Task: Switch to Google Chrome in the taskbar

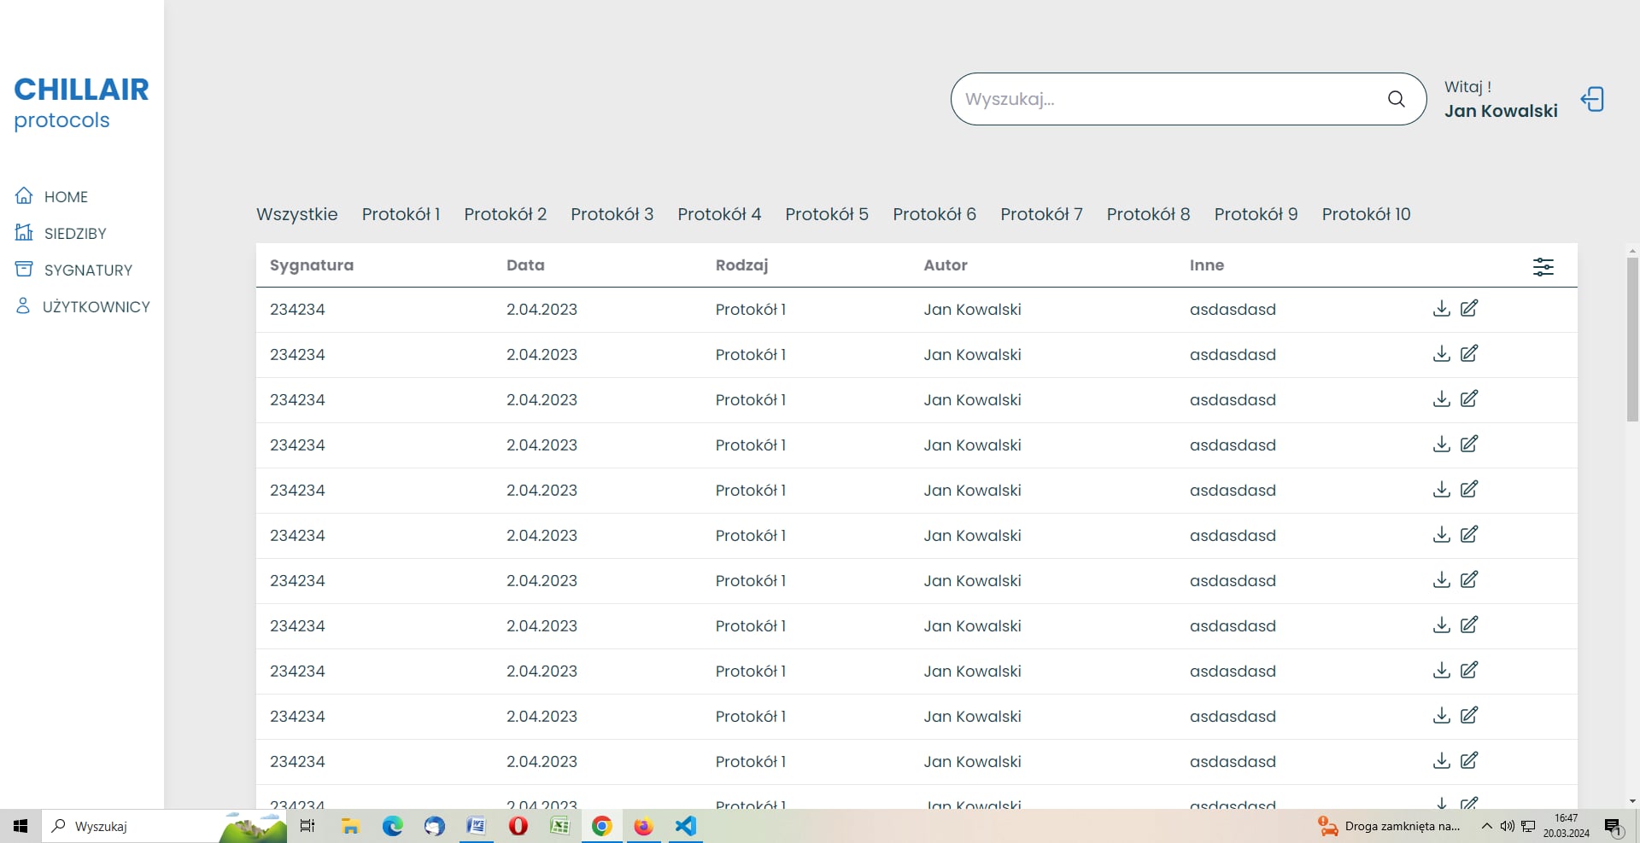Action: 601,826
